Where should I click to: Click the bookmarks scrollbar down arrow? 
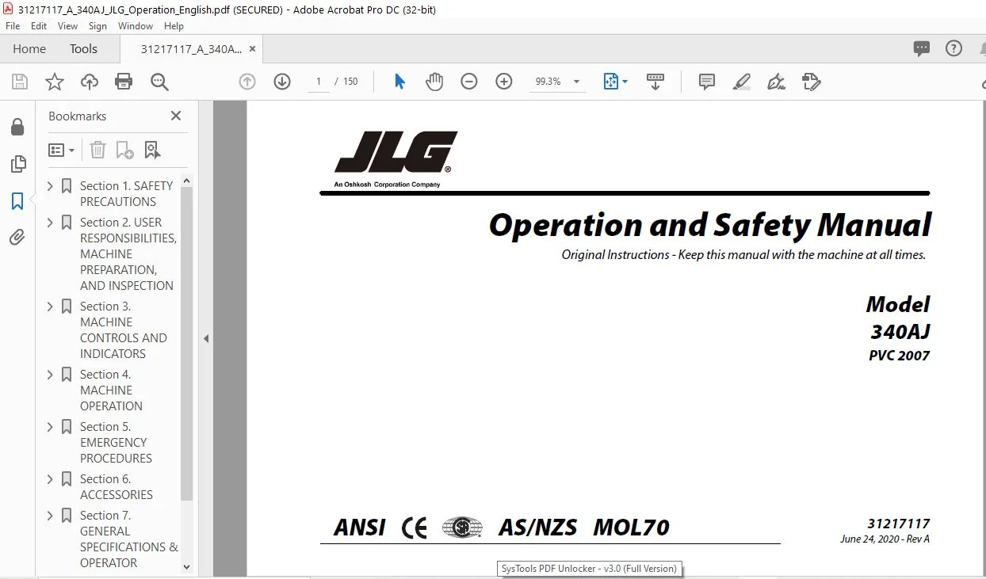coord(187,566)
